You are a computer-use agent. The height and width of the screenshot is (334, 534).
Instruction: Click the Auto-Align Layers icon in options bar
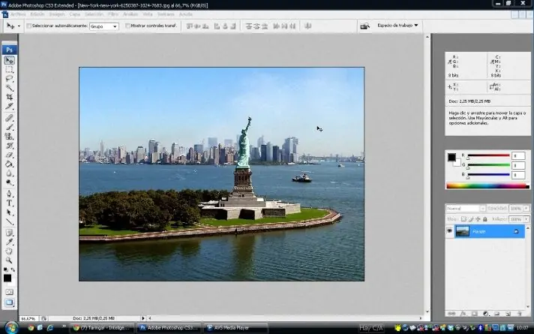tap(307, 26)
